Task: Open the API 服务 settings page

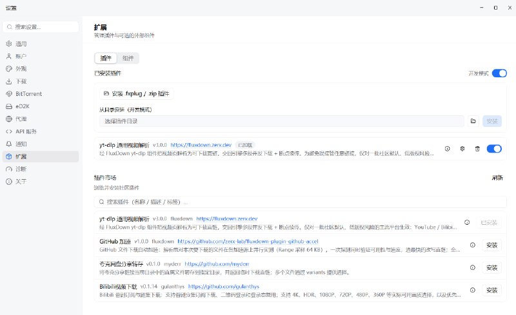Action: tap(41, 131)
